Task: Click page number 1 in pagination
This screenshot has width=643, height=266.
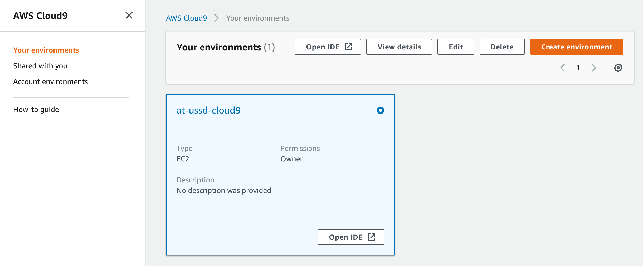Action: pos(578,68)
